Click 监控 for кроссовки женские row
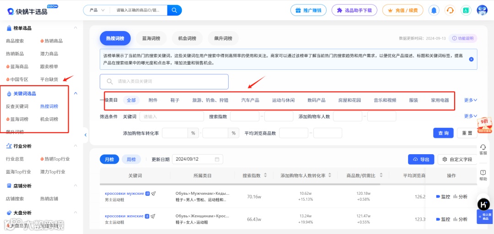 pyautogui.click(x=443, y=219)
